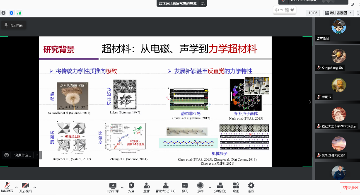Open the speaker view (演讲者视图) dropdown
Viewport: 360px width, 195px height.
339,13
